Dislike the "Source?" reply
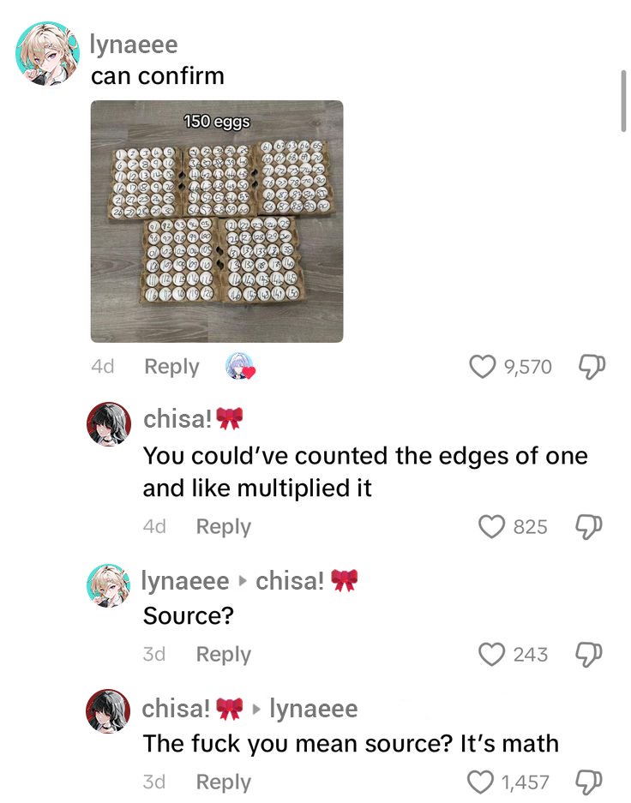 (x=588, y=655)
